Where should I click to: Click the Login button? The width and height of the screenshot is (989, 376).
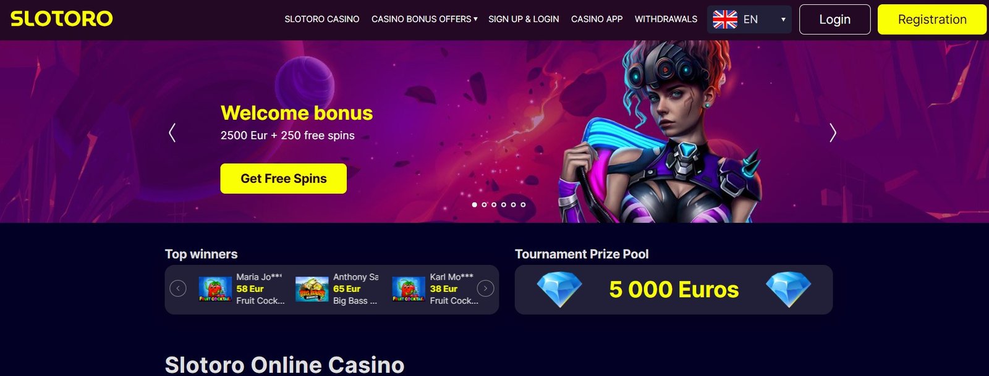[834, 19]
